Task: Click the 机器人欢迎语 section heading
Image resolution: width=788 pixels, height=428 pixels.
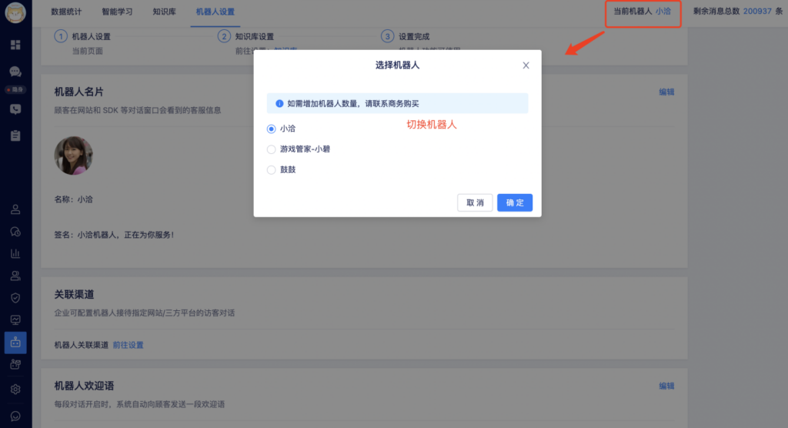Action: (x=84, y=386)
